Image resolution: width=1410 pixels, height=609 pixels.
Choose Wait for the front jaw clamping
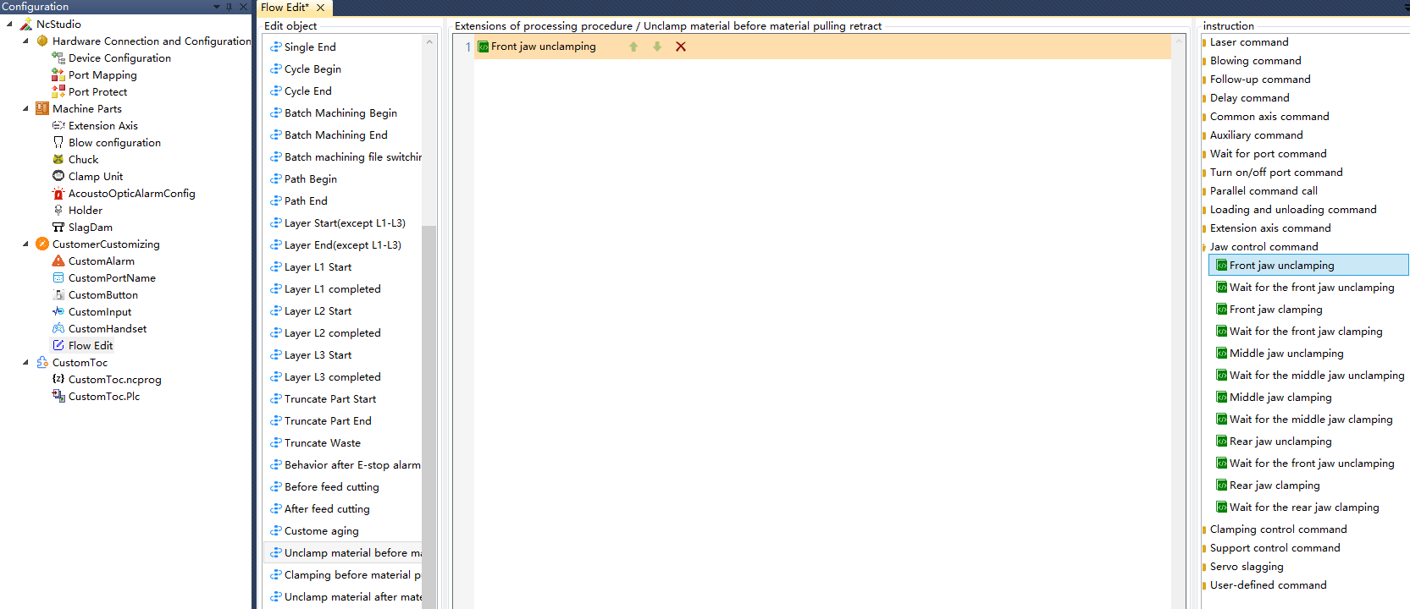click(1305, 332)
